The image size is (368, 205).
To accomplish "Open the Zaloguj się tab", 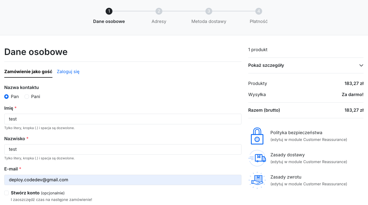I will coord(68,72).
